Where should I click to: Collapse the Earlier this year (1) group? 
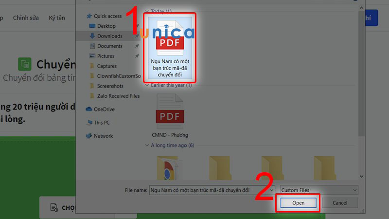click(x=147, y=85)
